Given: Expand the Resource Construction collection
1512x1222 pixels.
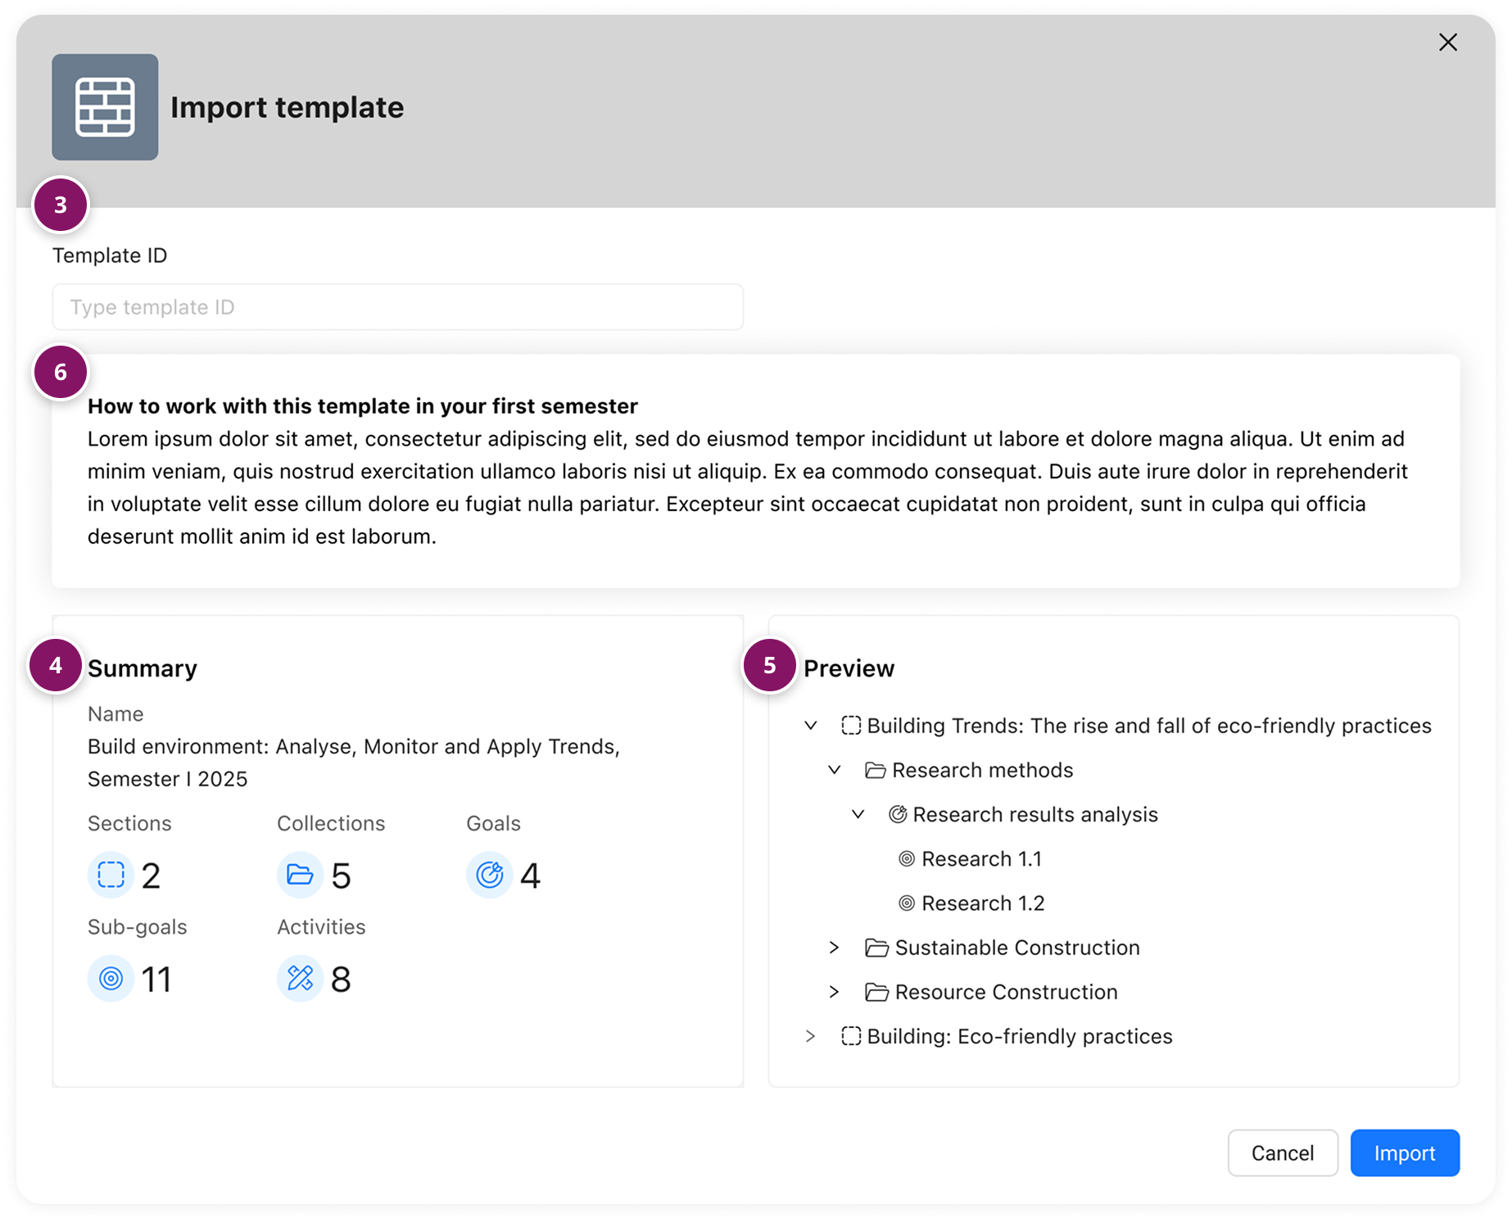Looking at the screenshot, I should (x=835, y=992).
